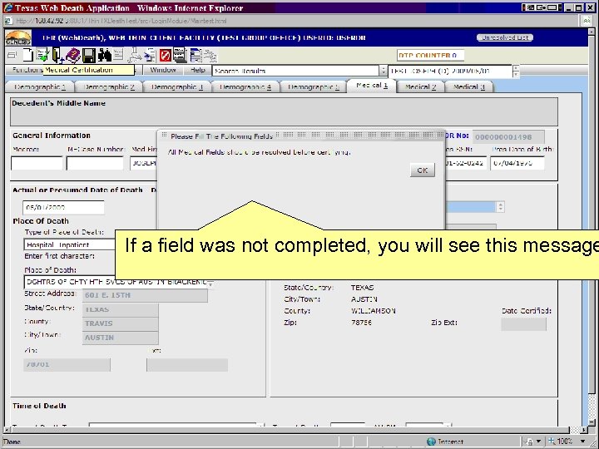Switch to the Medical 3 tab
Screen dimensions: 599x449
pos(469,87)
